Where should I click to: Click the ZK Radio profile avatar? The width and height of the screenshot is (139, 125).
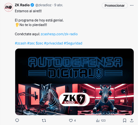(x=8, y=7)
